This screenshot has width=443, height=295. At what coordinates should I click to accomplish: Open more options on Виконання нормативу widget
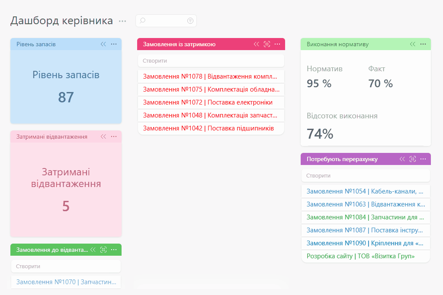click(x=423, y=44)
